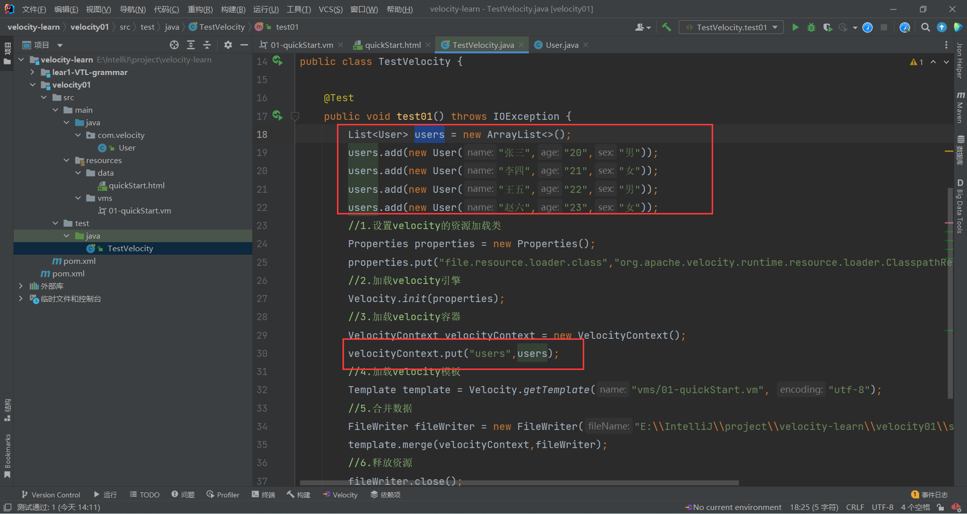Open the Velocity tool window
Screen dimensions: 967x514
[x=340, y=495]
